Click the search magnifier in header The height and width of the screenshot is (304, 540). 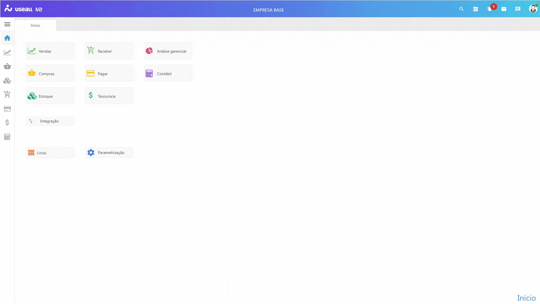tap(462, 9)
